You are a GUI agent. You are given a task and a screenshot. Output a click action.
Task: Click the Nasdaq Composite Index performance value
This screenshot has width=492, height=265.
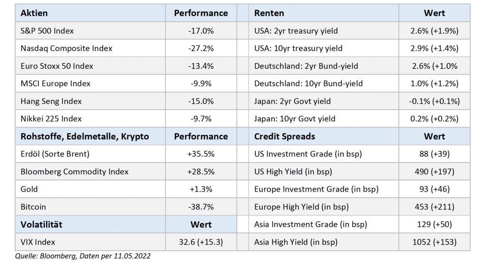tap(201, 48)
